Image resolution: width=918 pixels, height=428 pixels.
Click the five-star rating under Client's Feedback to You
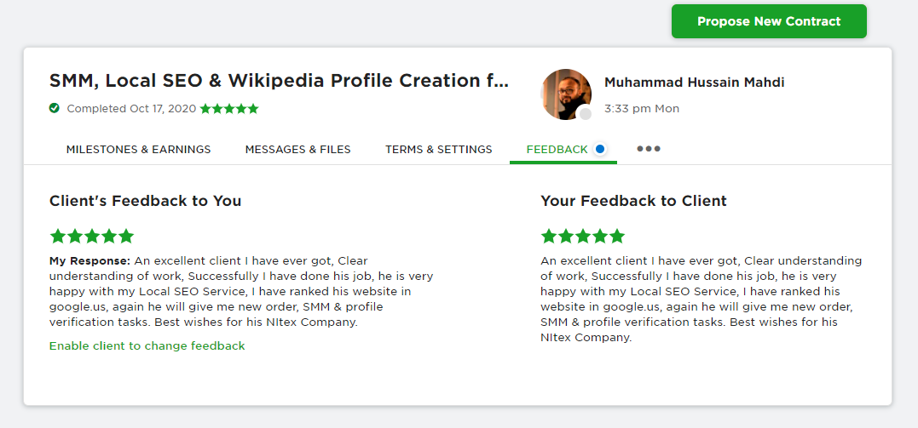92,236
